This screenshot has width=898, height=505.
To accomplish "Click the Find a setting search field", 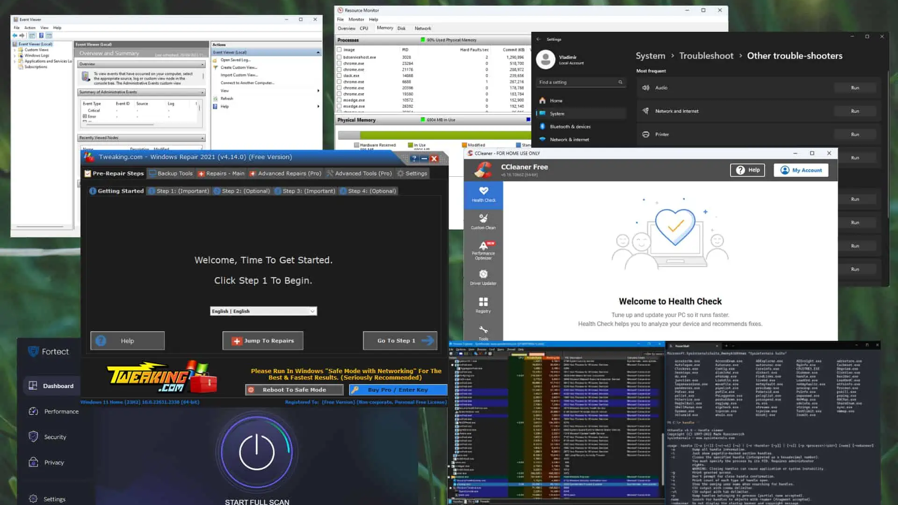I will tap(581, 82).
